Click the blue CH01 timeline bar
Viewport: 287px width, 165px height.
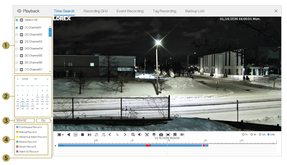point(133,146)
